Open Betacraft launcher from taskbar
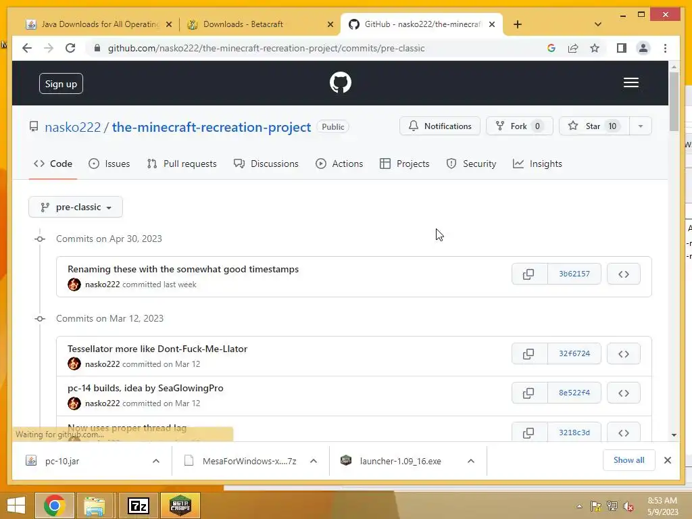 (180, 505)
